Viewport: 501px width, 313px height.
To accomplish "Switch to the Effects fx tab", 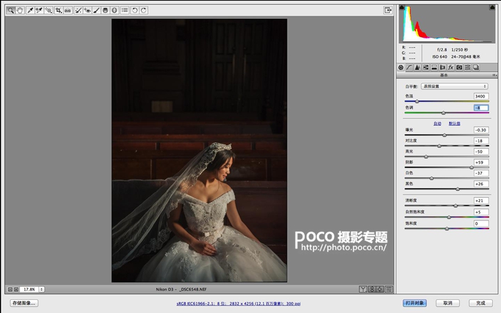I will [x=451, y=68].
